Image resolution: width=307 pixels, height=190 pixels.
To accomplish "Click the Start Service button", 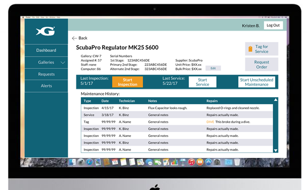I will (x=202, y=82).
